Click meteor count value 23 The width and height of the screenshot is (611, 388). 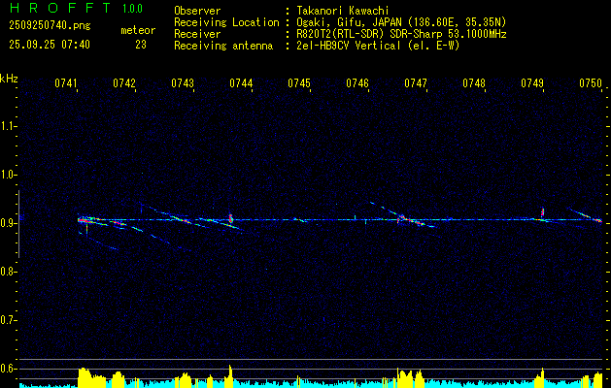pos(141,45)
